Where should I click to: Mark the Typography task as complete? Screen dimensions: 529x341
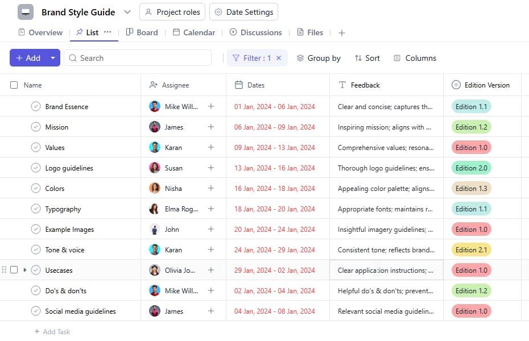coord(36,209)
